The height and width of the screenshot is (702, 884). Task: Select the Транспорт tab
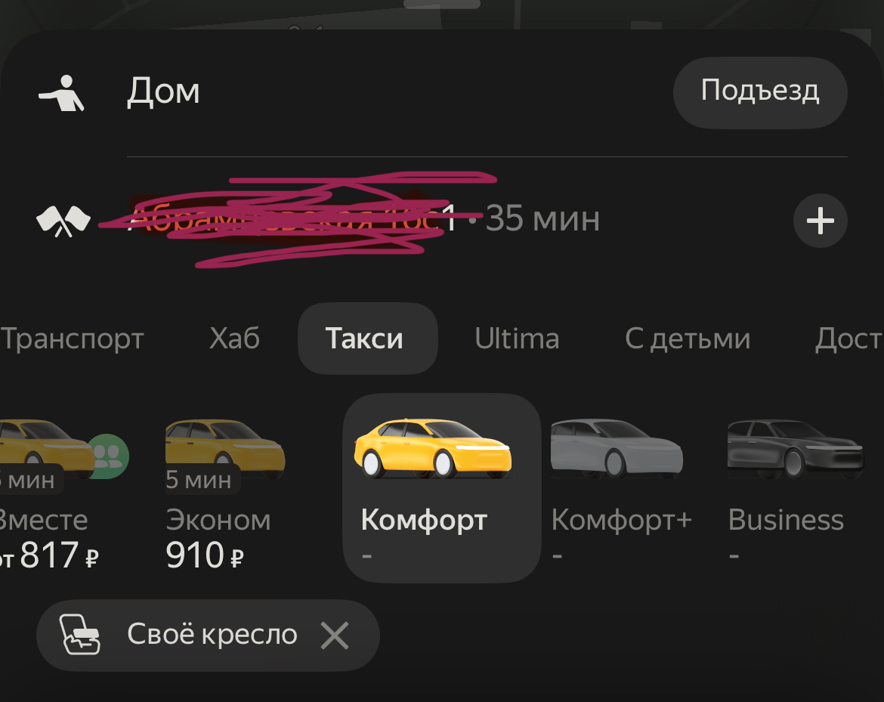coord(73,339)
